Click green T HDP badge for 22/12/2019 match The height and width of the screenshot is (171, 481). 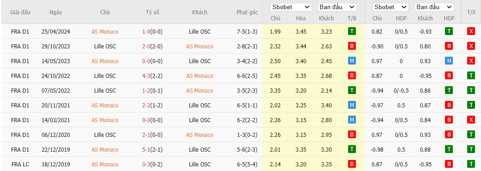point(449,149)
